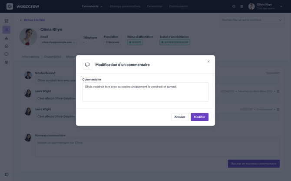Open the dashboard grid icon in sidebar
This screenshot has width=291, height=181.
(7, 21)
